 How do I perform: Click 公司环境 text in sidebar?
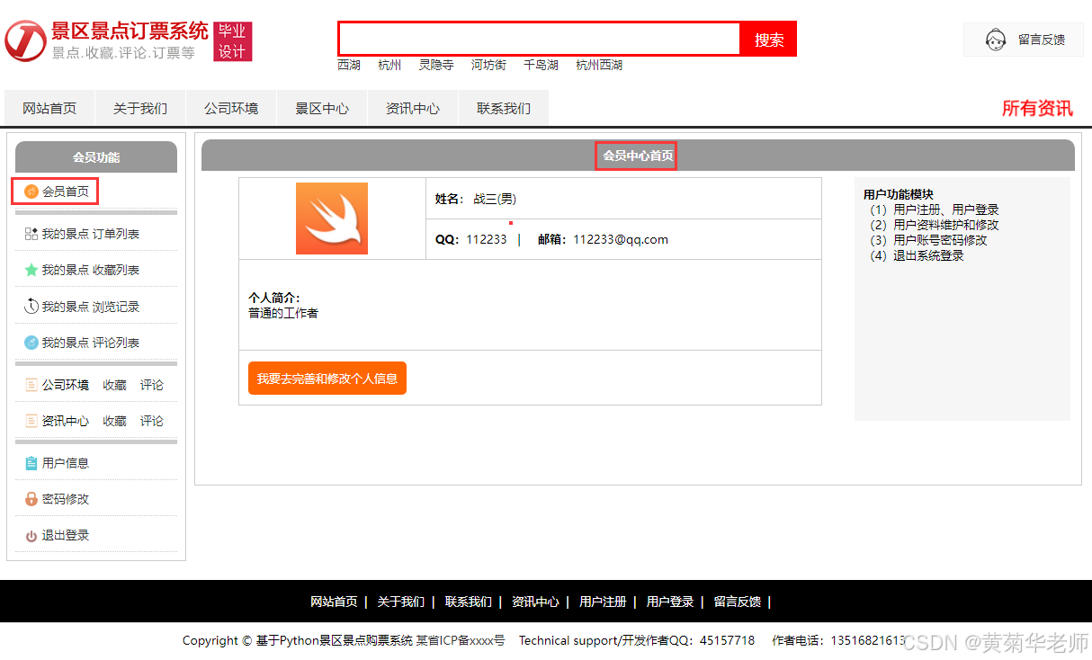click(66, 385)
